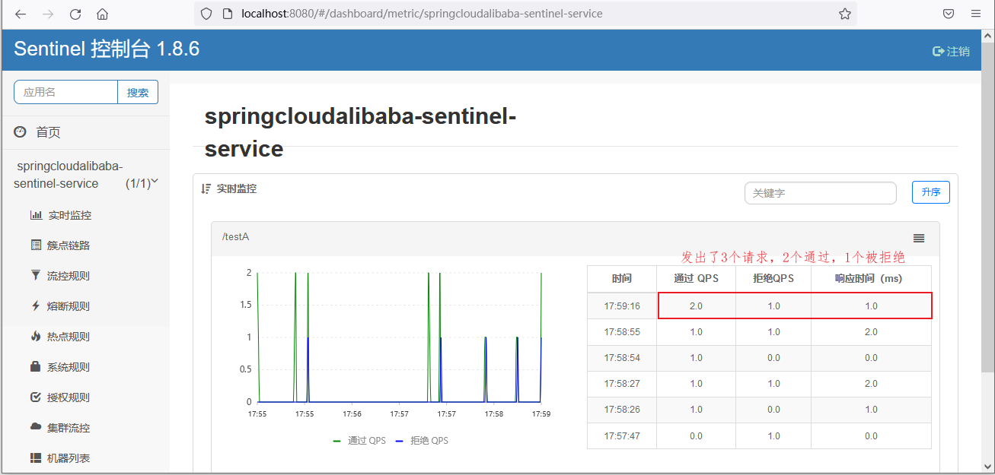This screenshot has height=475, width=995.
Task: Click the 热点规则 flame icon
Action: click(36, 336)
